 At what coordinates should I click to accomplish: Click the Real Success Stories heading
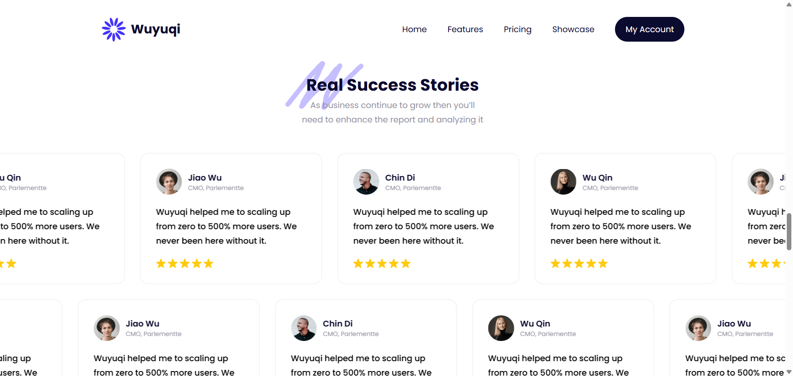(392, 85)
